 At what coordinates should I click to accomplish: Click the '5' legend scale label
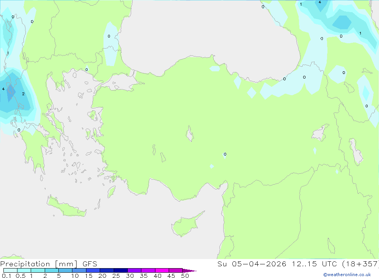click(59, 276)
